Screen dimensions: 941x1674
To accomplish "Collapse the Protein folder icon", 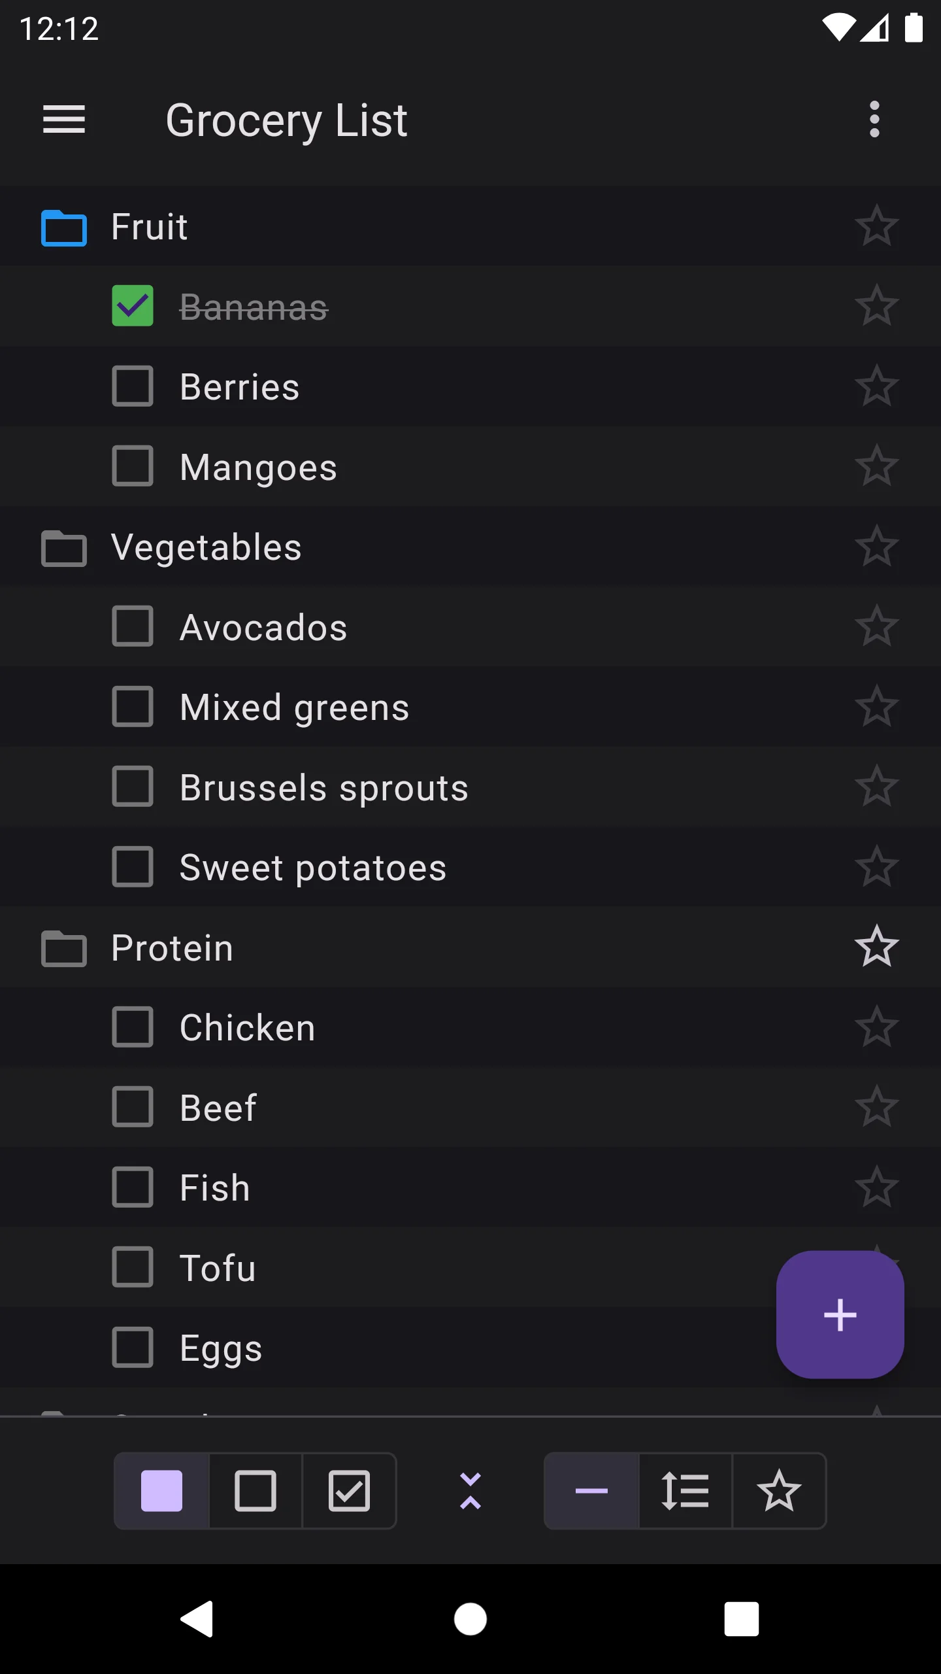I will [64, 948].
